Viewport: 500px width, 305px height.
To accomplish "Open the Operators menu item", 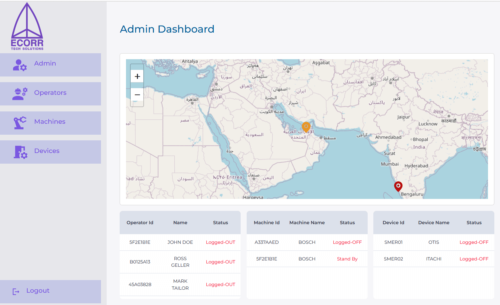I will pos(50,93).
